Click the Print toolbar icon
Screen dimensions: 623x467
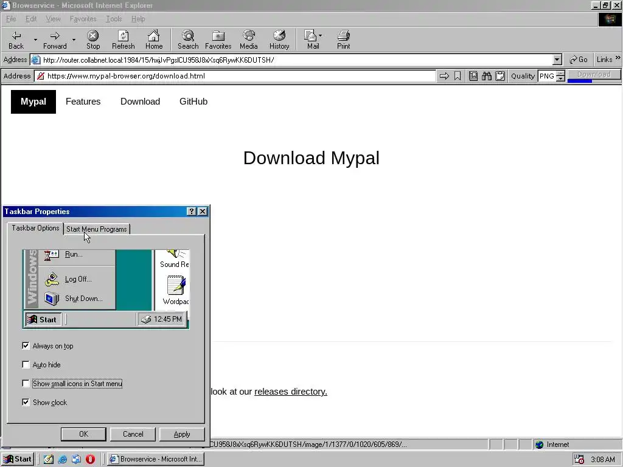(344, 36)
